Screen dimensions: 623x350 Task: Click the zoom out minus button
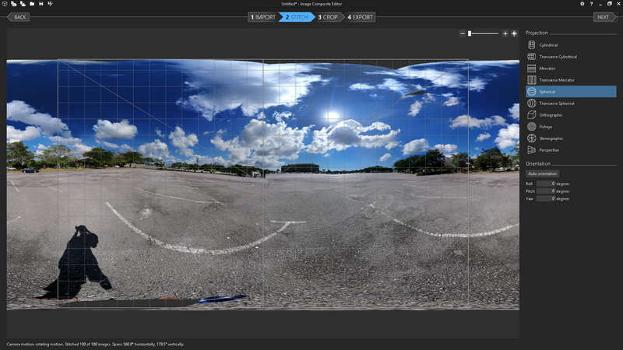click(462, 33)
